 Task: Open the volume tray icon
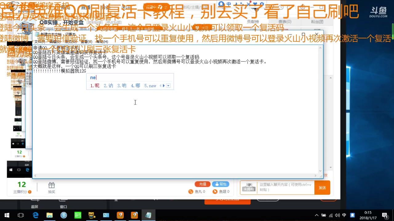pyautogui.click(x=337, y=215)
